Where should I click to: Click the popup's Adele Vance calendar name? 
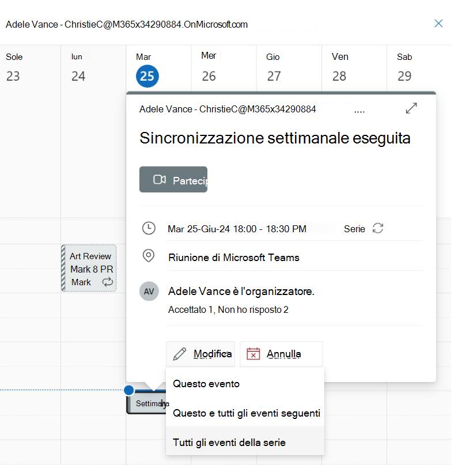click(x=228, y=109)
